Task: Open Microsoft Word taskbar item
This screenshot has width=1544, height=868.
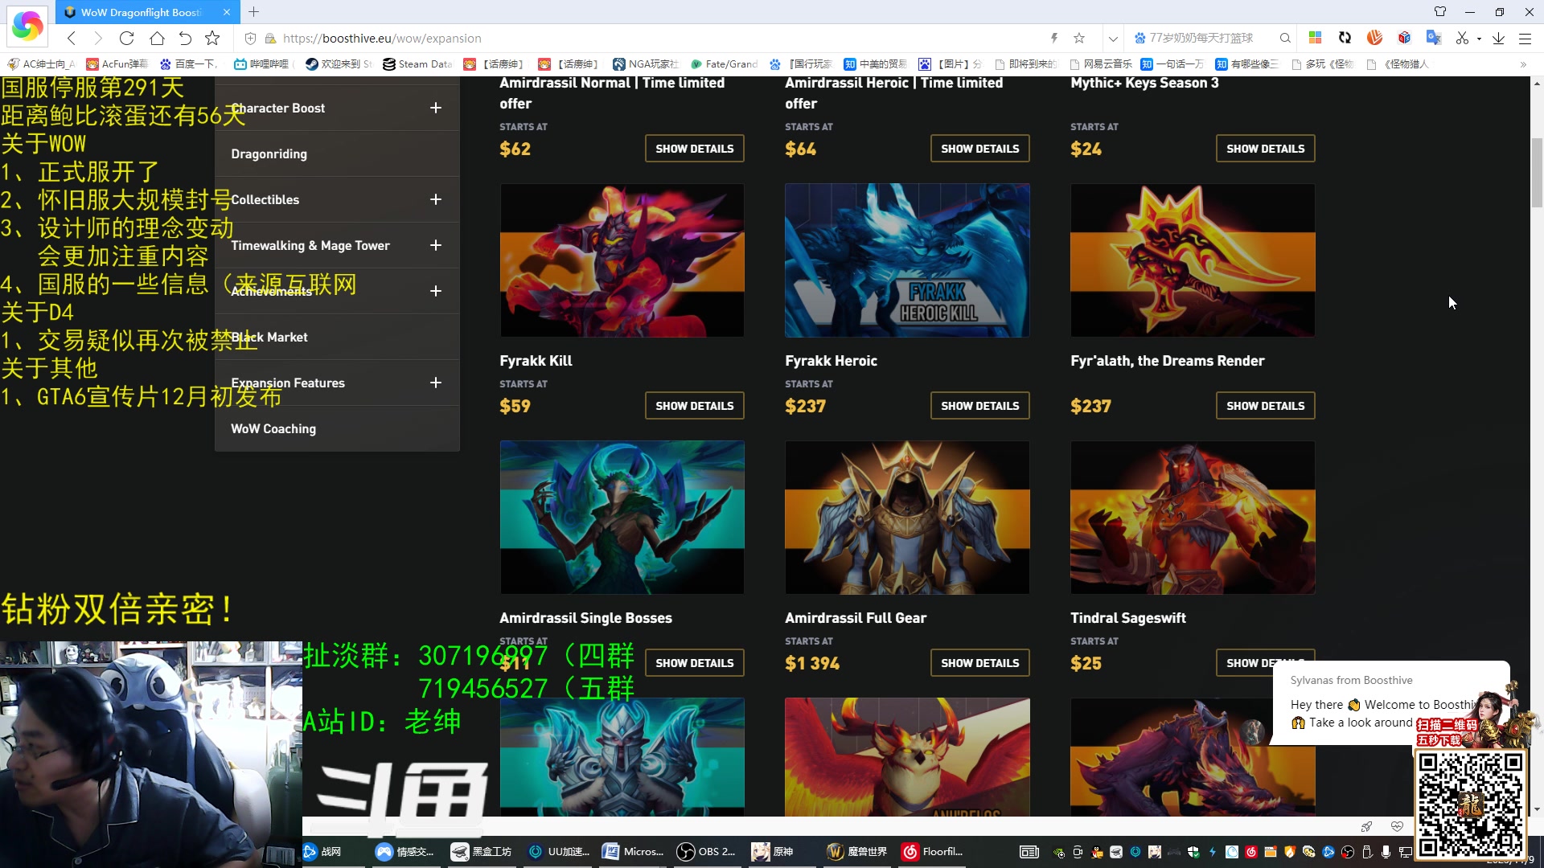Action: 633,852
